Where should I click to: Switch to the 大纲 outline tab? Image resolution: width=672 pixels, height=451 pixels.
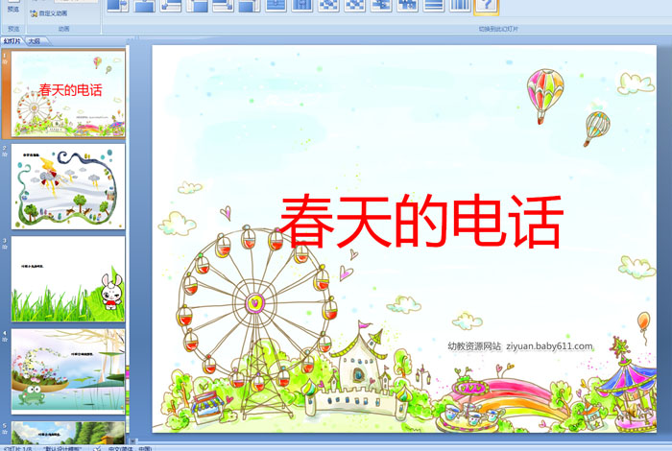[35, 41]
